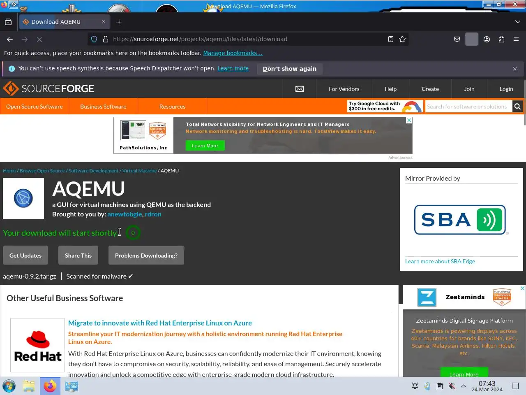526x395 pixels.
Task: Go to the Home breadcrumb link
Action: [9, 171]
